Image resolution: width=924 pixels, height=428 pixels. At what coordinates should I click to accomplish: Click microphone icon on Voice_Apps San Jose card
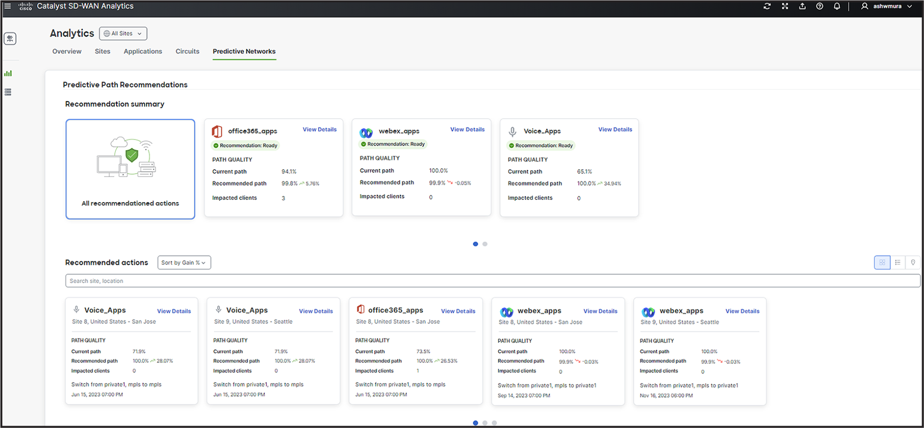76,310
